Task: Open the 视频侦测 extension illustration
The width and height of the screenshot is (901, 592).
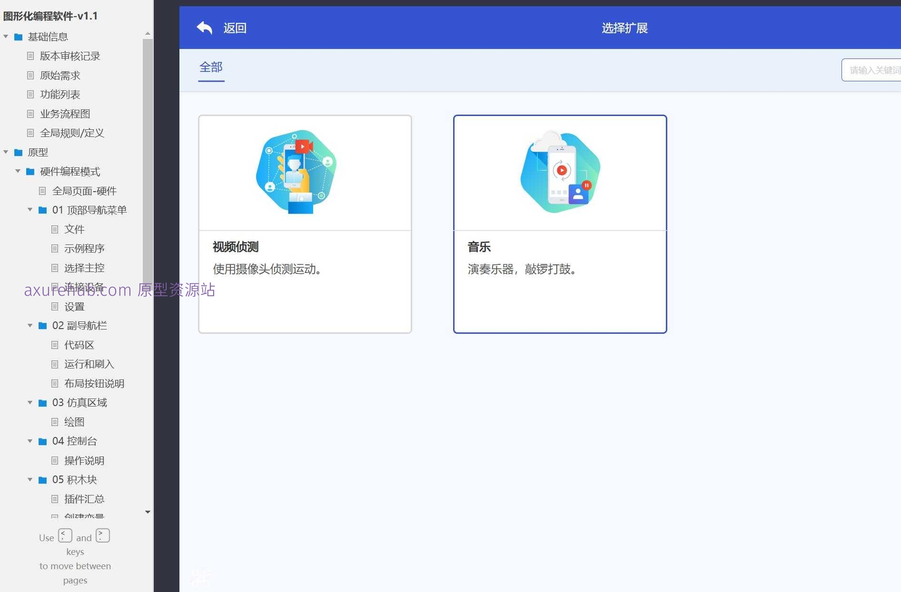Action: point(296,172)
